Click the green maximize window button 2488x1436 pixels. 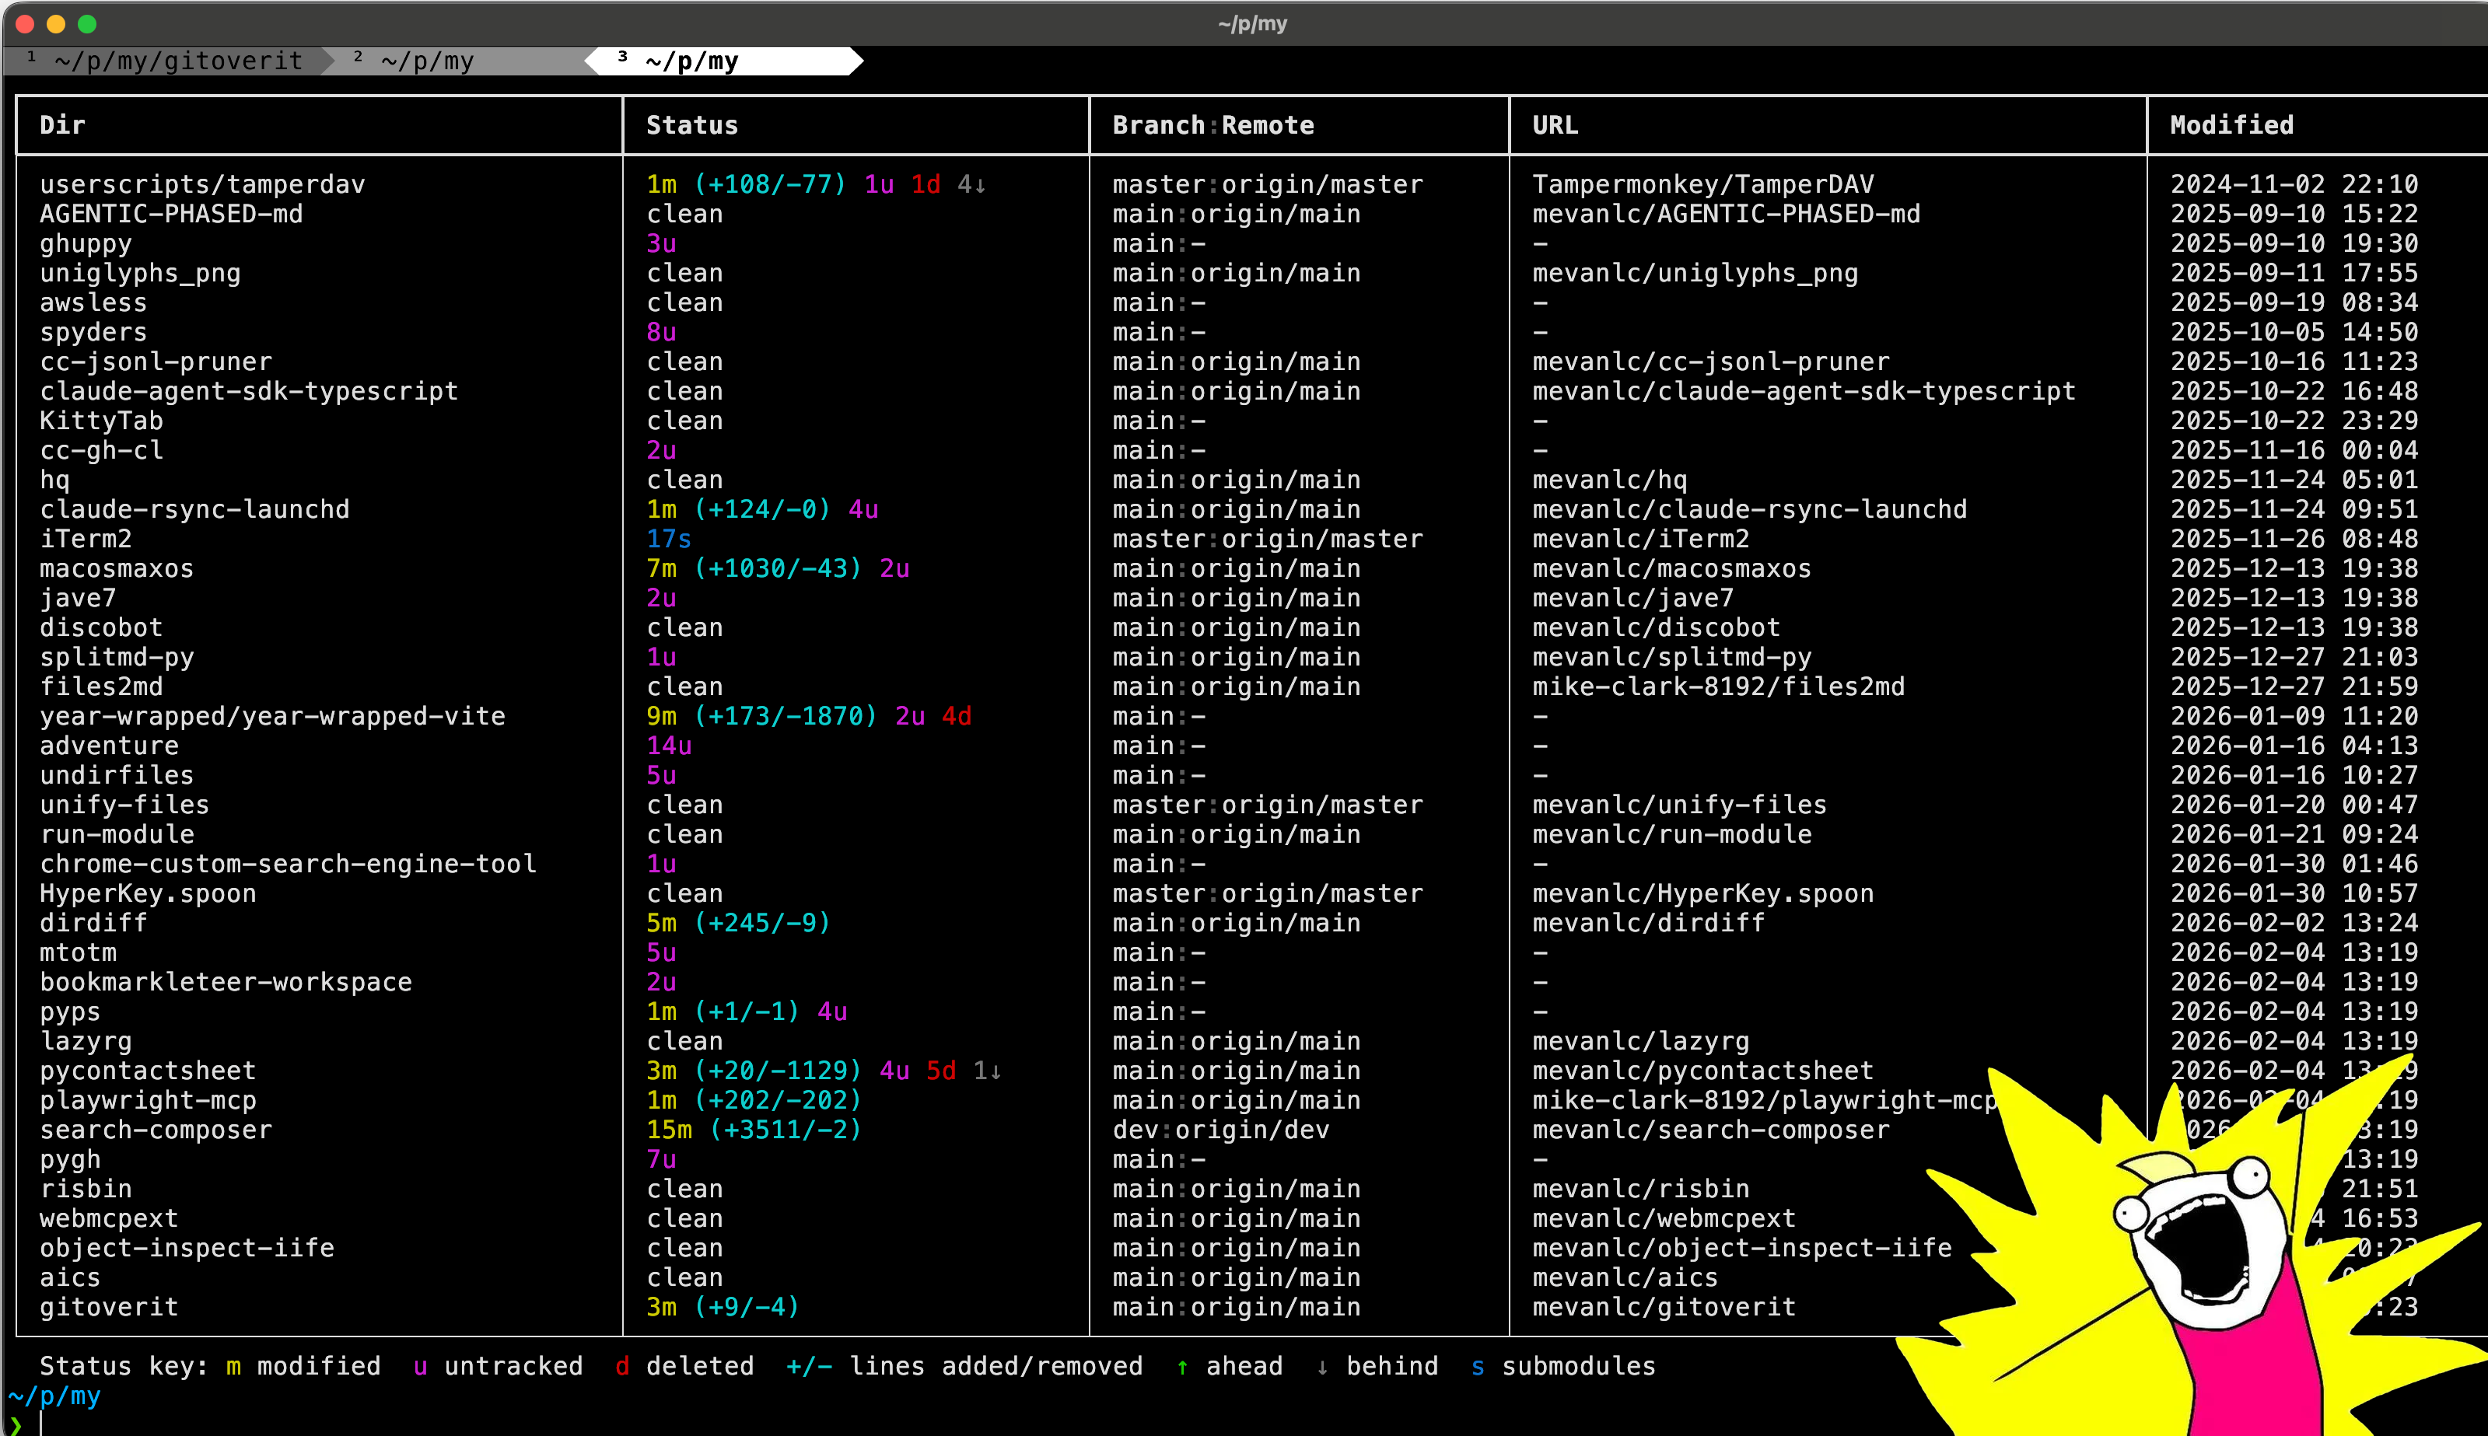click(x=87, y=23)
